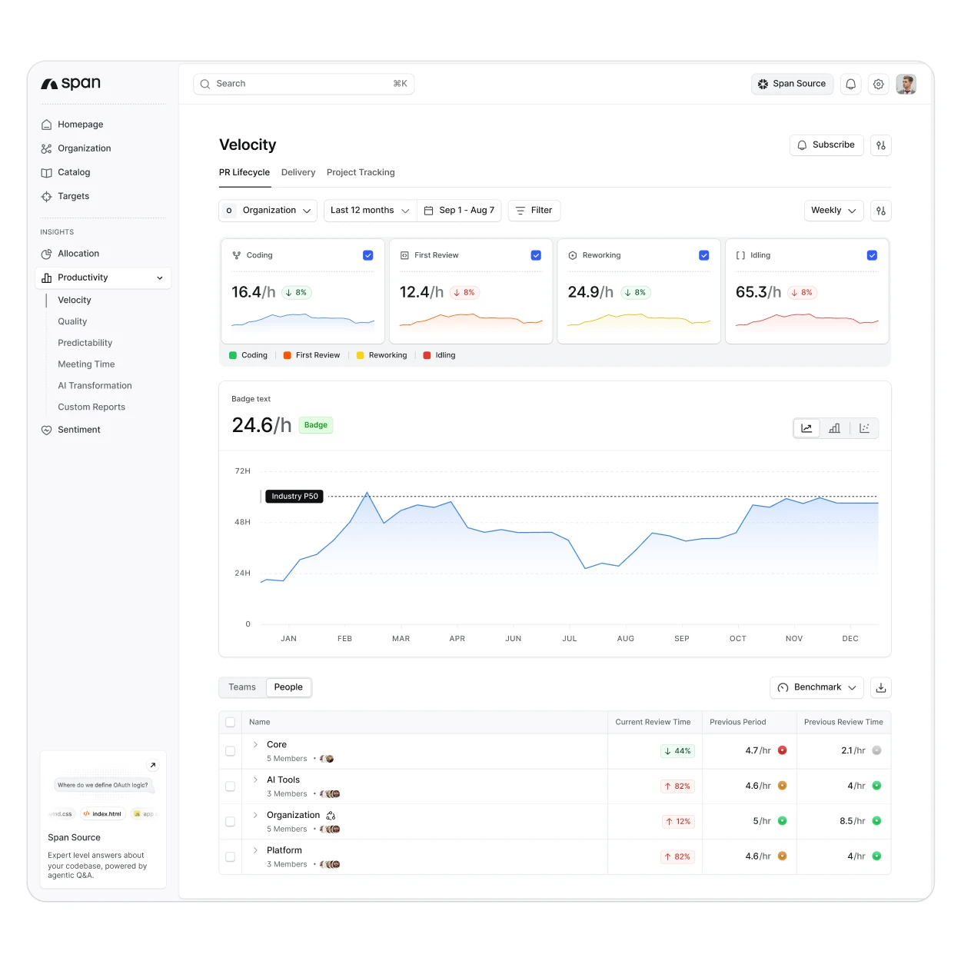
Task: Select Predictability under Productivity
Action: (x=85, y=343)
